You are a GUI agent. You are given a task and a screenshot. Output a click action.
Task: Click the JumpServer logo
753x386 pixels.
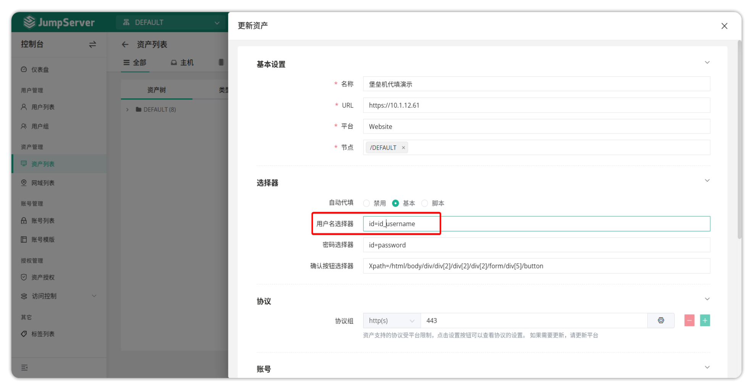pyautogui.click(x=59, y=22)
